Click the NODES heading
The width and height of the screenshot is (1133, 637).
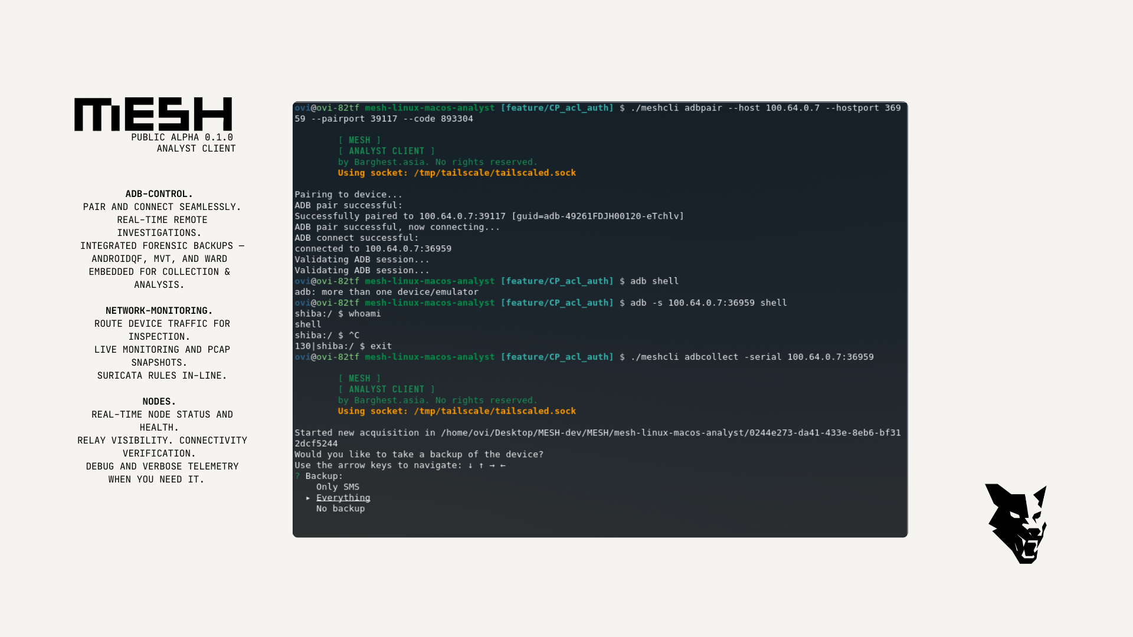click(x=159, y=402)
